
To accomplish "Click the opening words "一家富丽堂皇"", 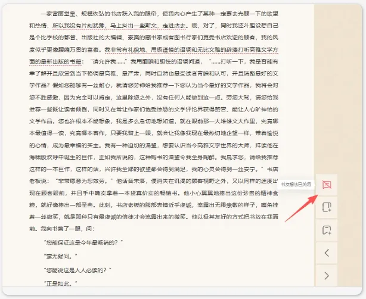I will 58,14.
